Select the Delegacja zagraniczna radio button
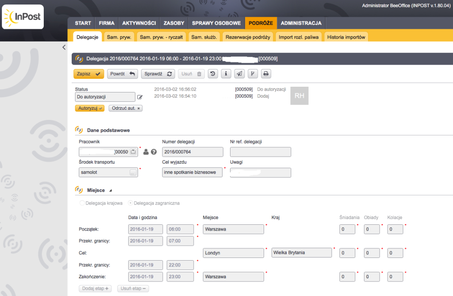The width and height of the screenshot is (453, 296). click(x=131, y=203)
